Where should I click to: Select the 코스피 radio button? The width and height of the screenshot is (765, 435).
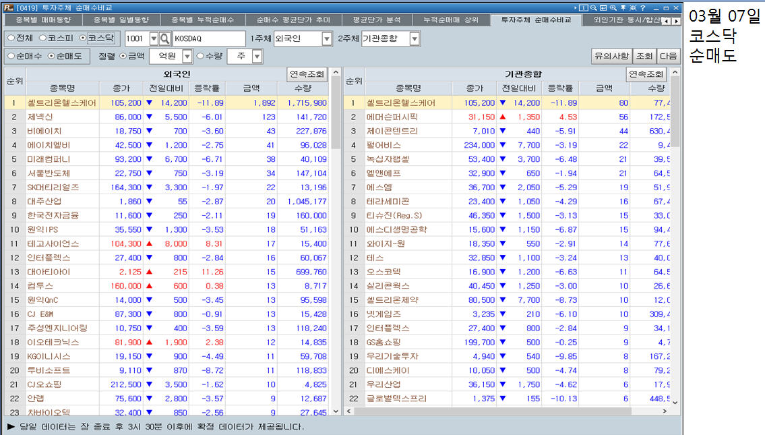coord(43,39)
